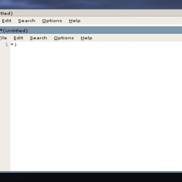Click the *(Untitled) front window title bar
The height and width of the screenshot is (182, 182).
(91, 30)
